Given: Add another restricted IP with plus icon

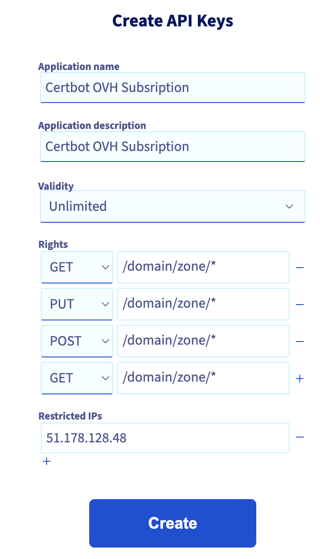Looking at the screenshot, I should (x=47, y=461).
